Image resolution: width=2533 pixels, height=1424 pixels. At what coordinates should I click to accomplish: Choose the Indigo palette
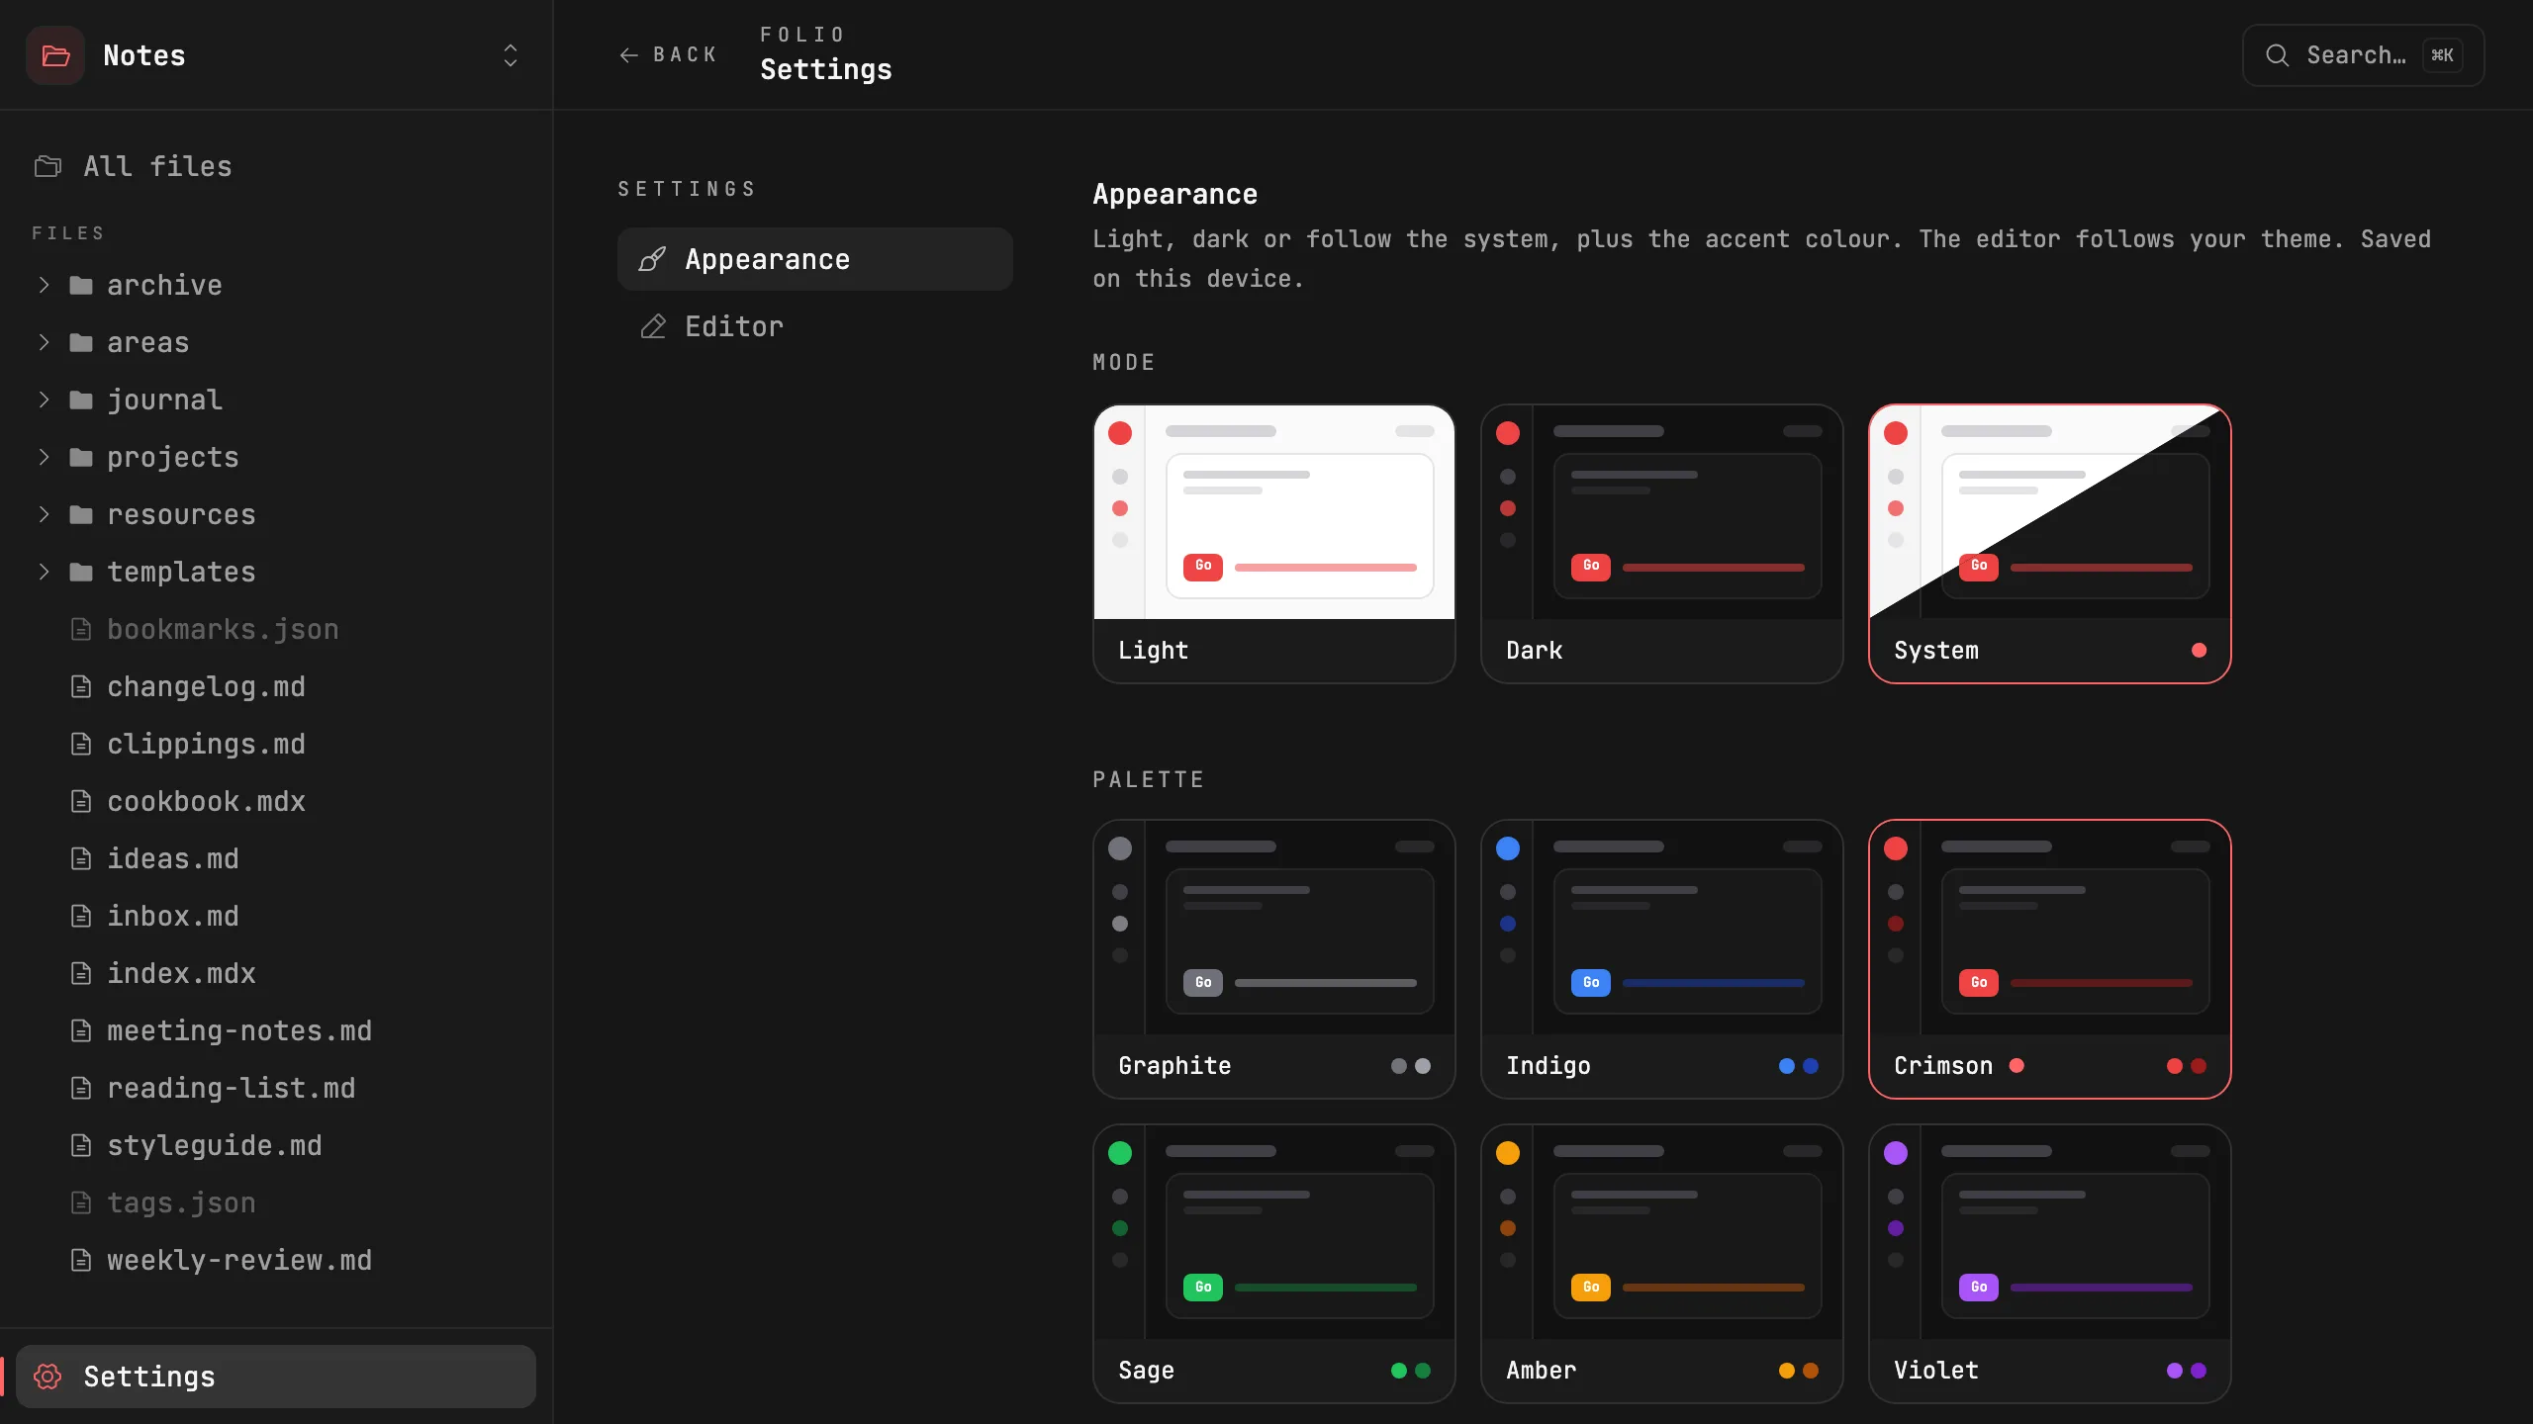[1661, 958]
